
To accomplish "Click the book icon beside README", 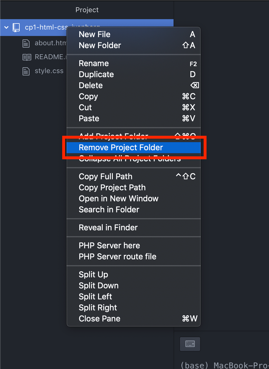I will coord(27,57).
